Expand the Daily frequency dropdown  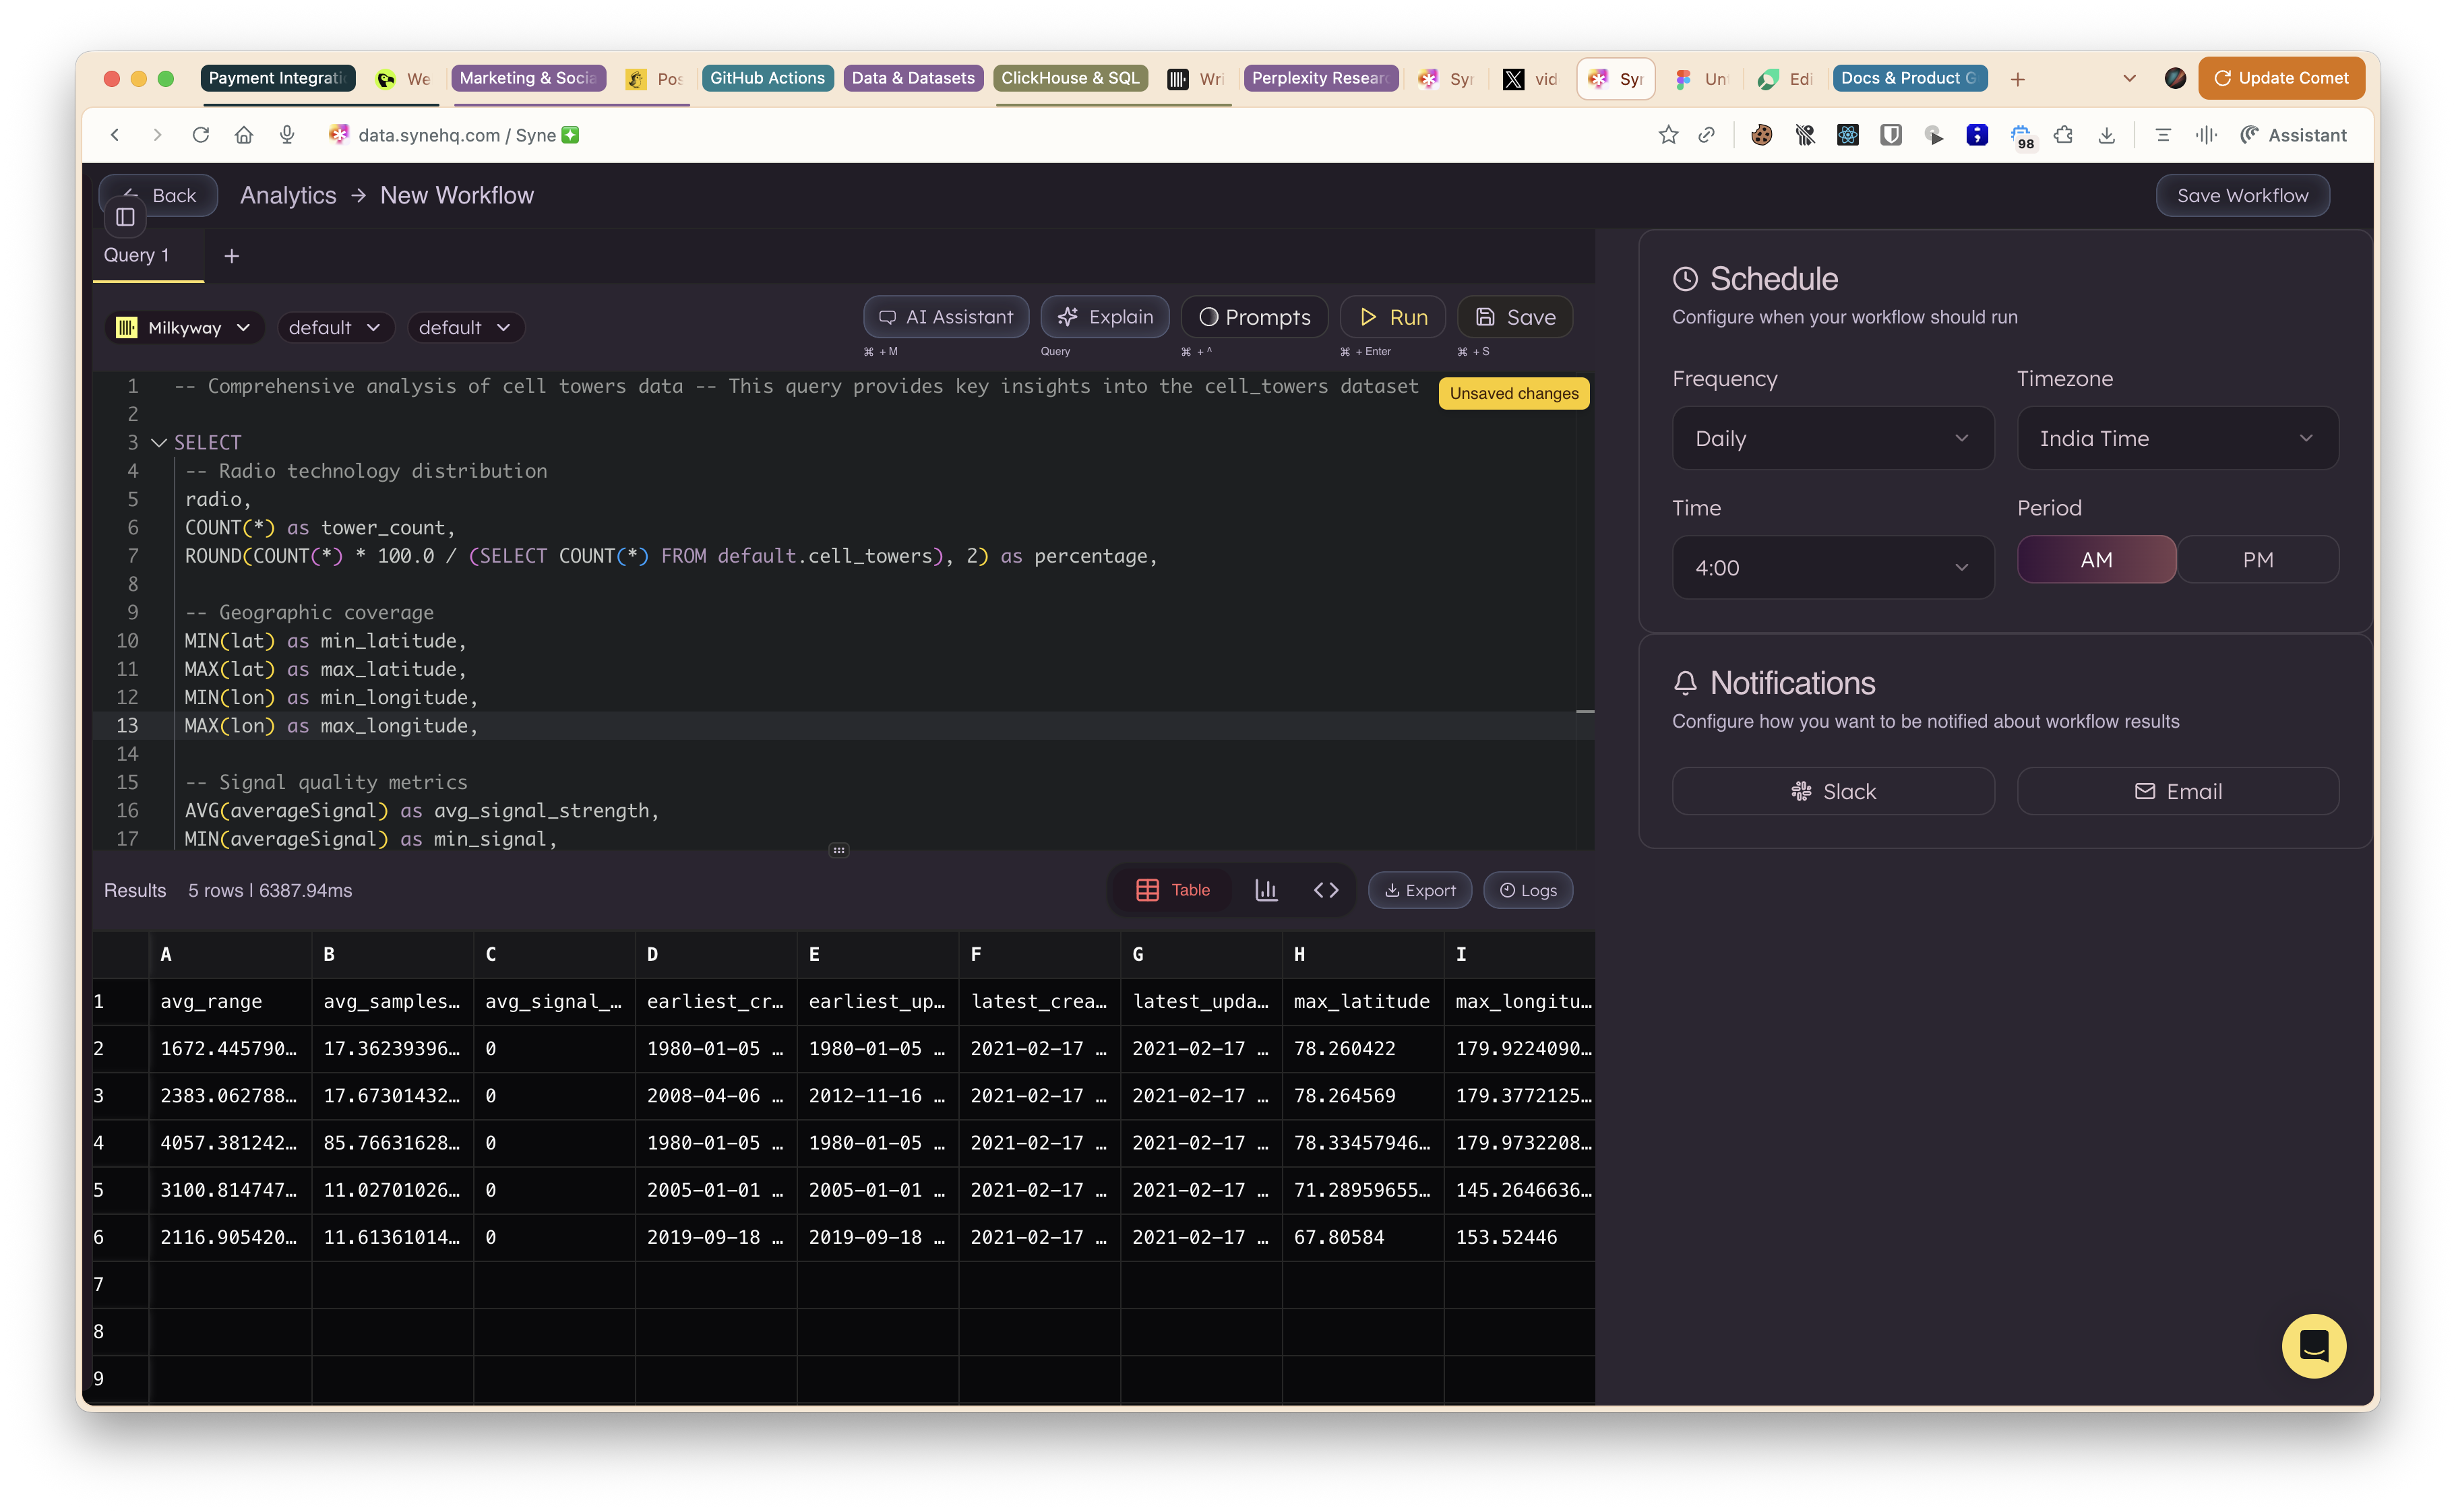click(1832, 439)
